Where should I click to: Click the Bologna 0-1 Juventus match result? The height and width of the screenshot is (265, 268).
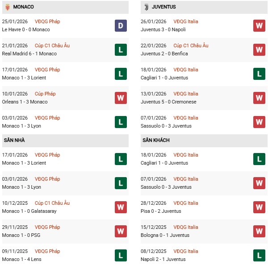click(165, 235)
